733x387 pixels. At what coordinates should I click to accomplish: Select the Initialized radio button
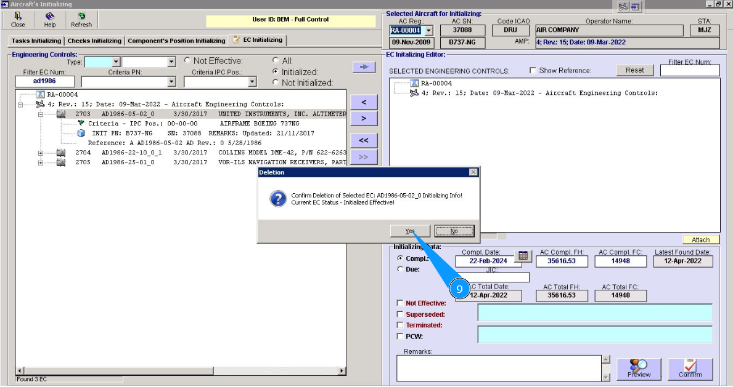[276, 71]
